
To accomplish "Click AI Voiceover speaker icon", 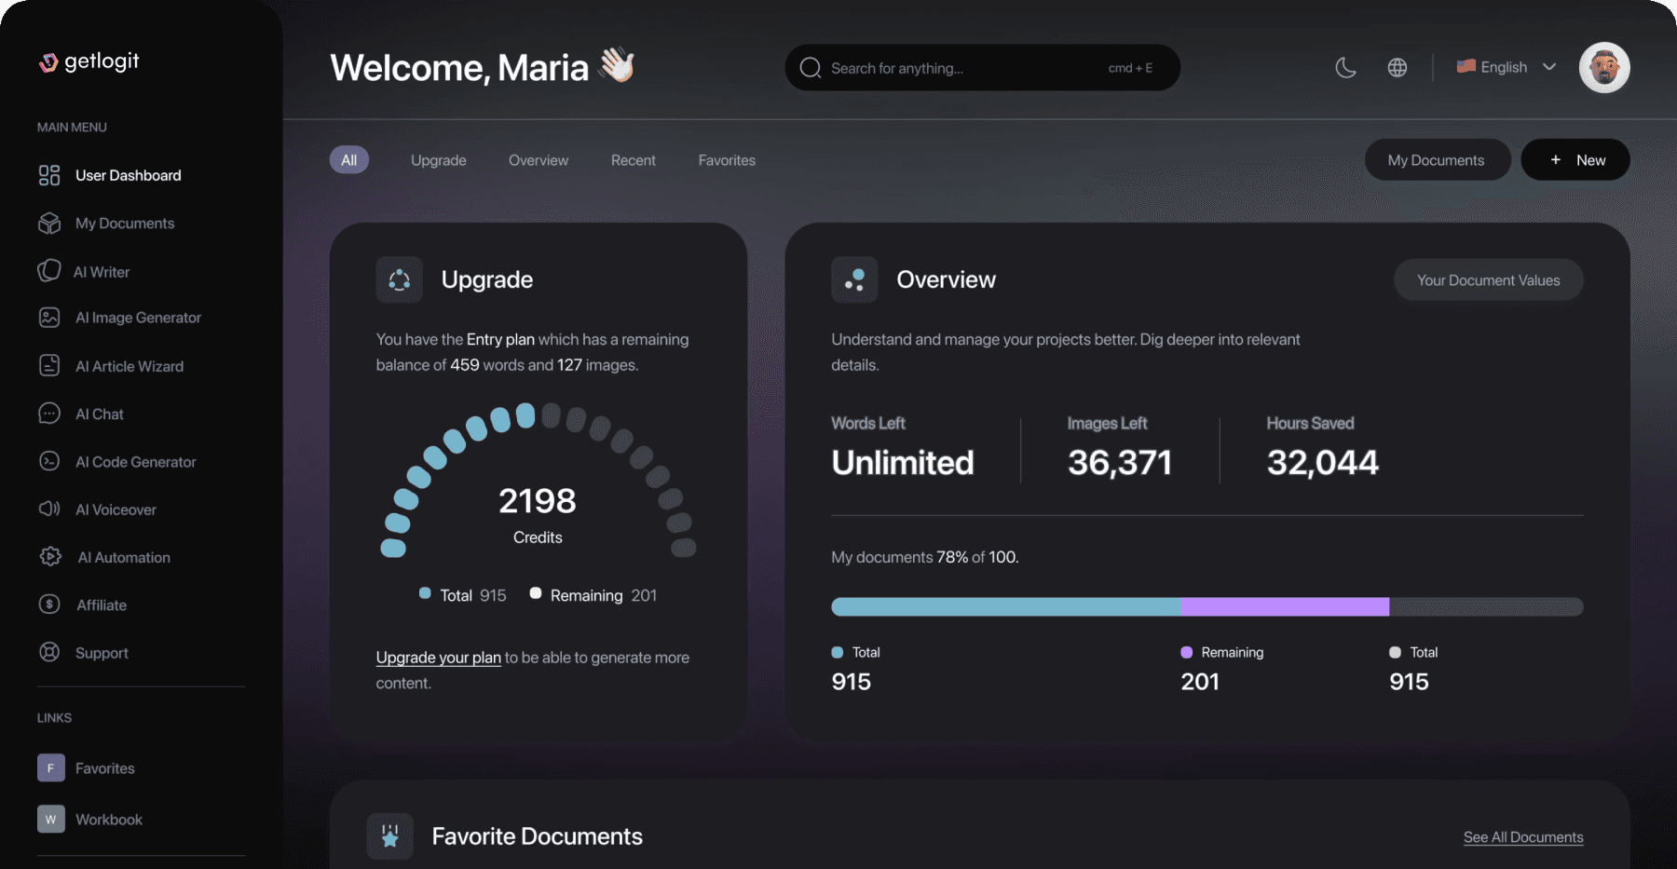I will click(49, 509).
